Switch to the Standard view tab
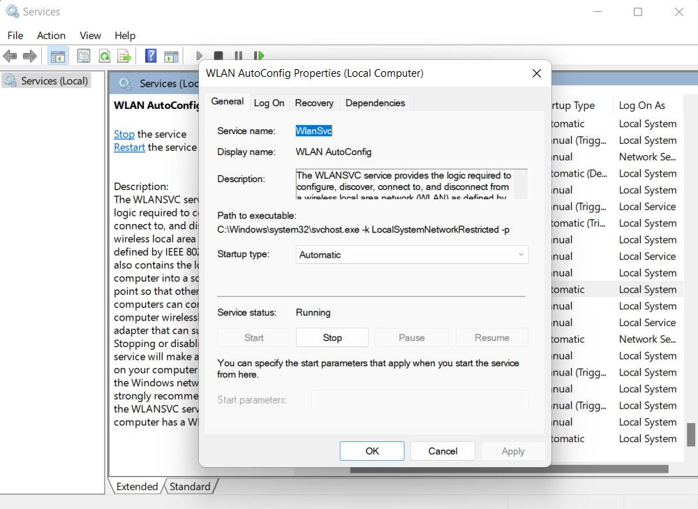This screenshot has width=698, height=509. (x=190, y=486)
